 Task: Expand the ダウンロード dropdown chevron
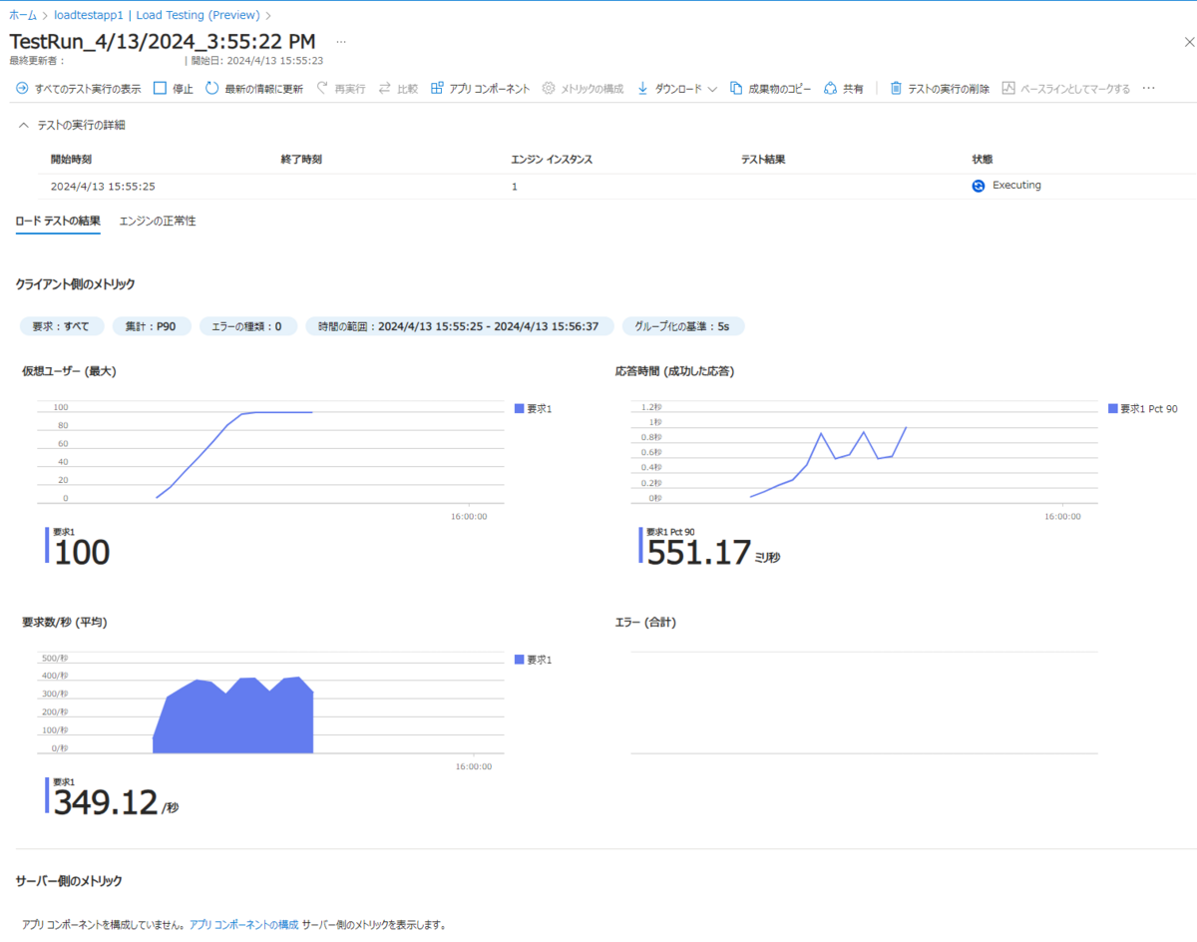point(712,89)
